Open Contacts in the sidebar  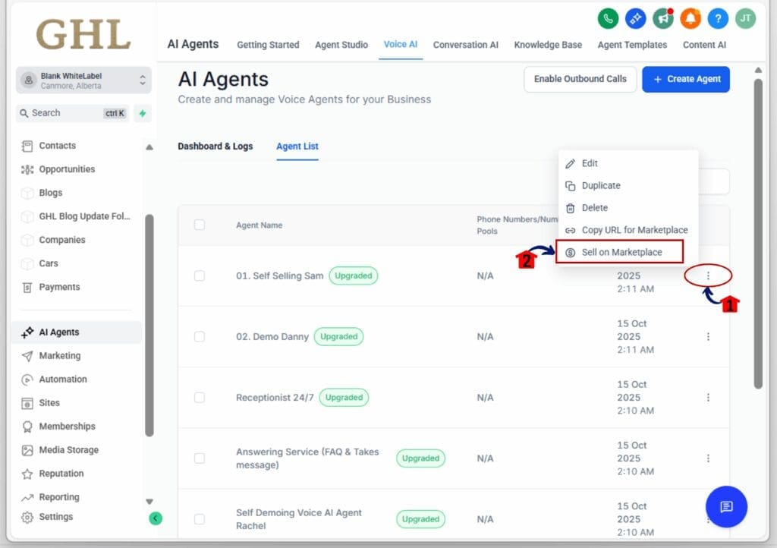57,146
